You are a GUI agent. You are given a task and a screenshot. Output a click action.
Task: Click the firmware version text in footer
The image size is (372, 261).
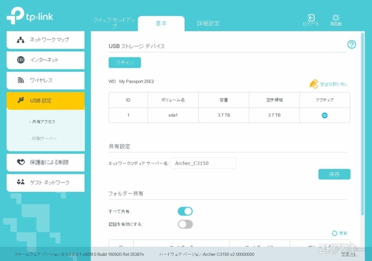point(79,254)
